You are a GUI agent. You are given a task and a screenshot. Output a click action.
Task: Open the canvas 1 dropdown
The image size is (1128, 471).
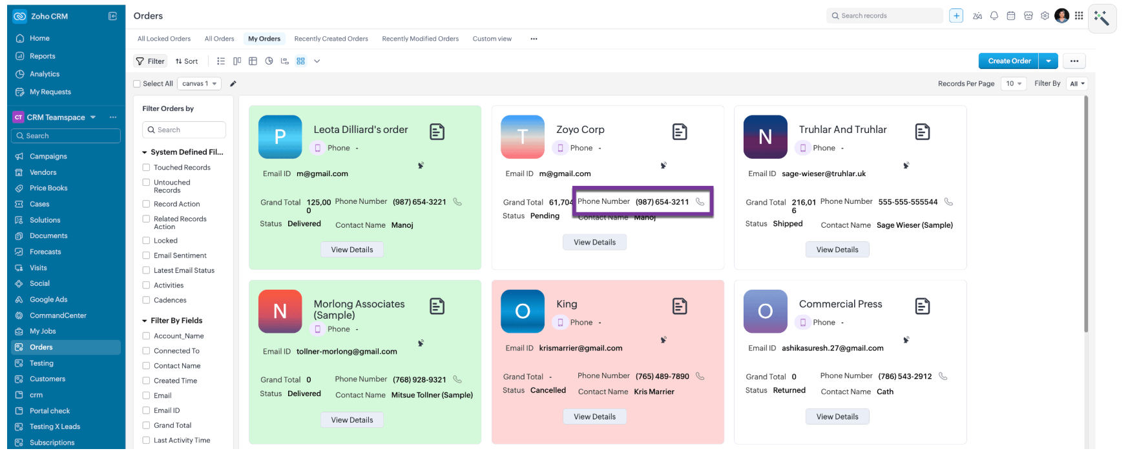(199, 84)
